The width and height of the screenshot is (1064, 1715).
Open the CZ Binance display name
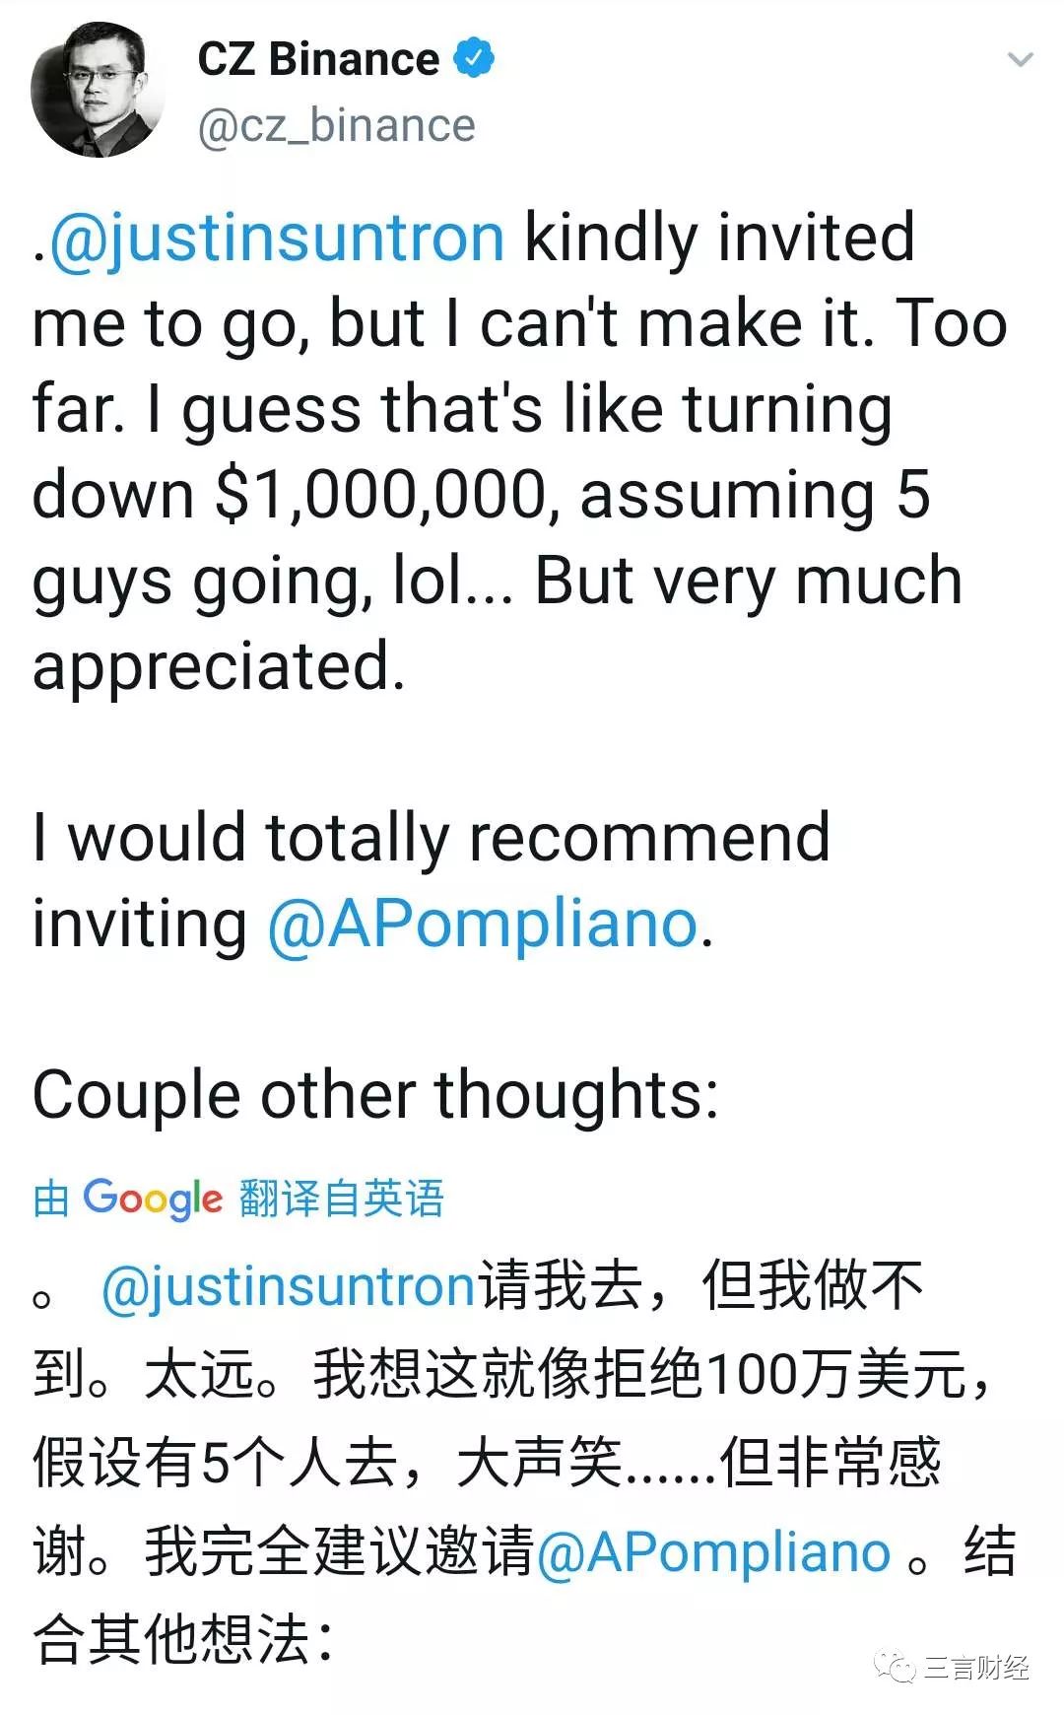pos(318,59)
